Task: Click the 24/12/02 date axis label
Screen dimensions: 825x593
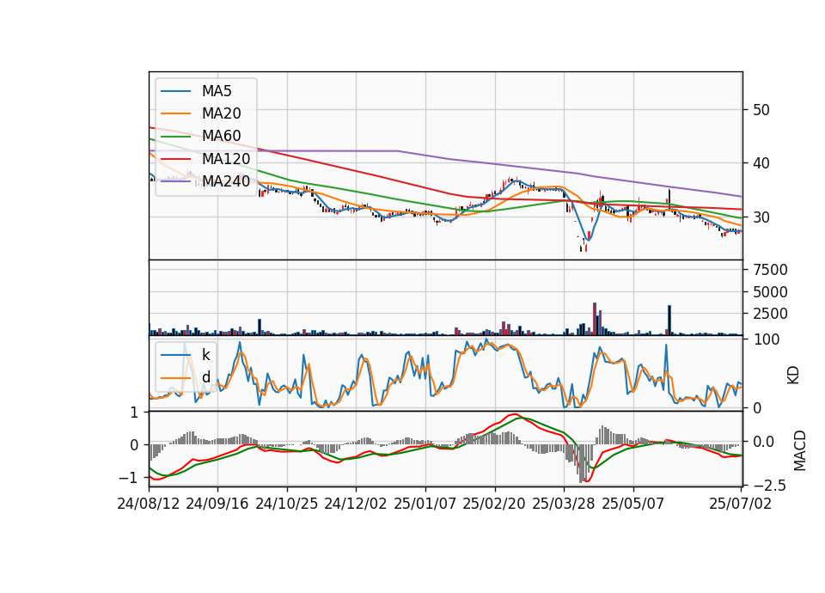Action: pos(356,504)
